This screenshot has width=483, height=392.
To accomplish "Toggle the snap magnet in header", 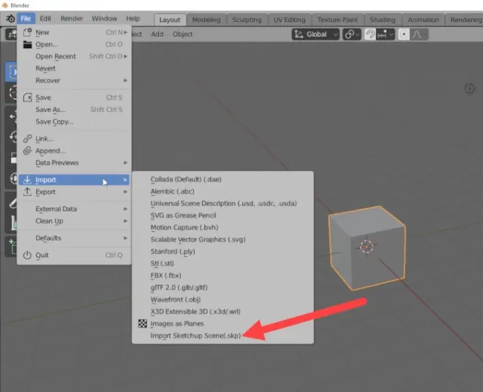I will pyautogui.click(x=371, y=34).
